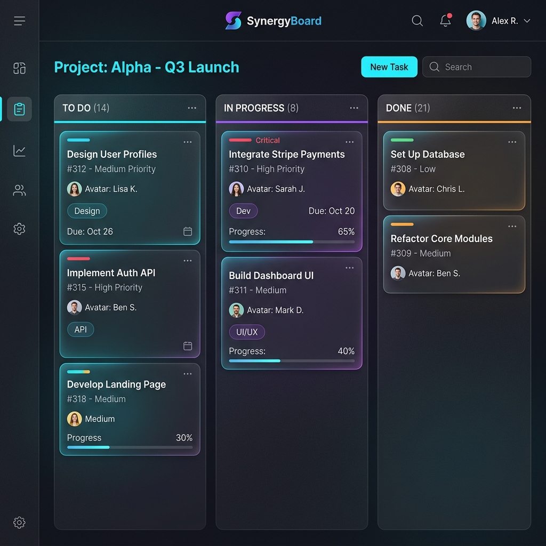Image resolution: width=546 pixels, height=546 pixels.
Task: Click the active tasks clipboard icon
Action: tap(19, 108)
